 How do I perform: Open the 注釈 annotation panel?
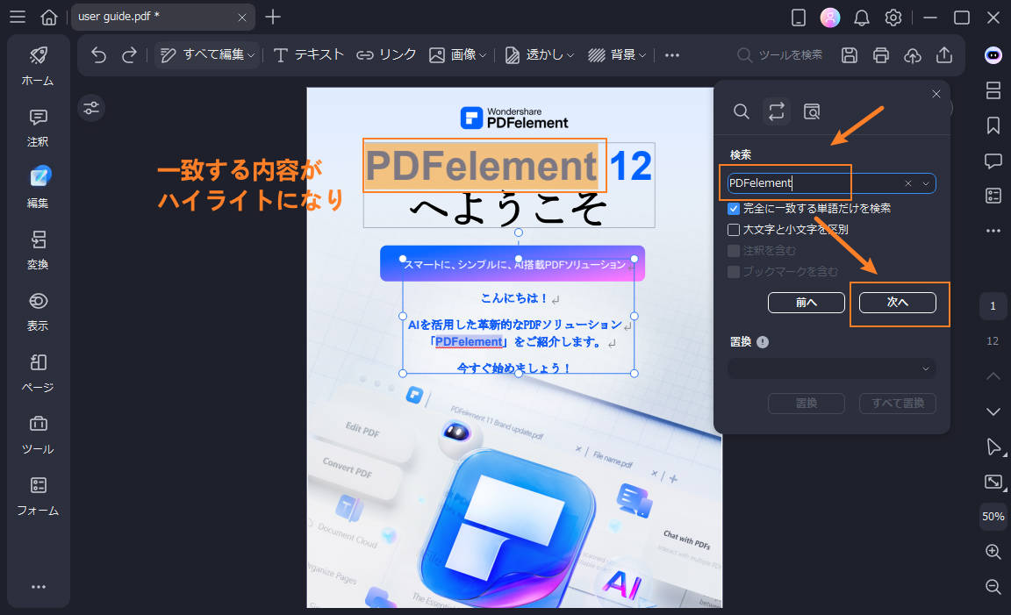[x=37, y=128]
